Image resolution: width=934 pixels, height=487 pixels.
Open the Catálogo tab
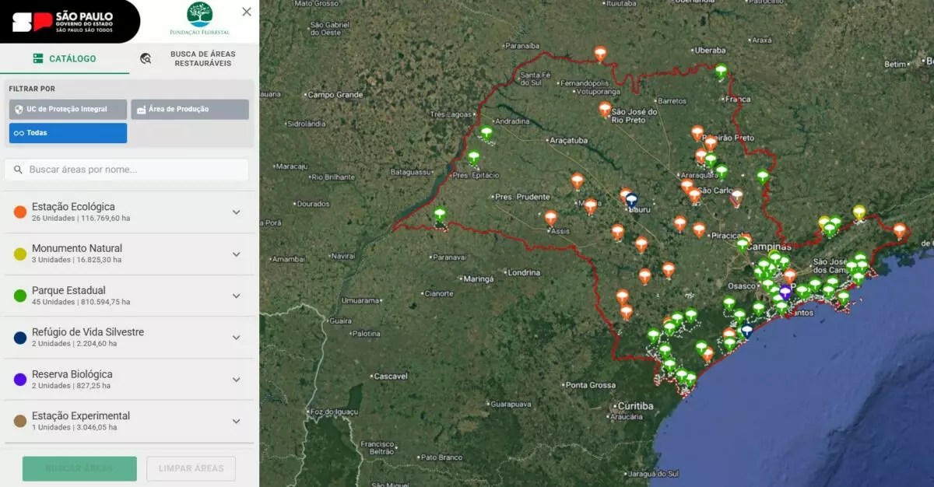[x=65, y=58]
